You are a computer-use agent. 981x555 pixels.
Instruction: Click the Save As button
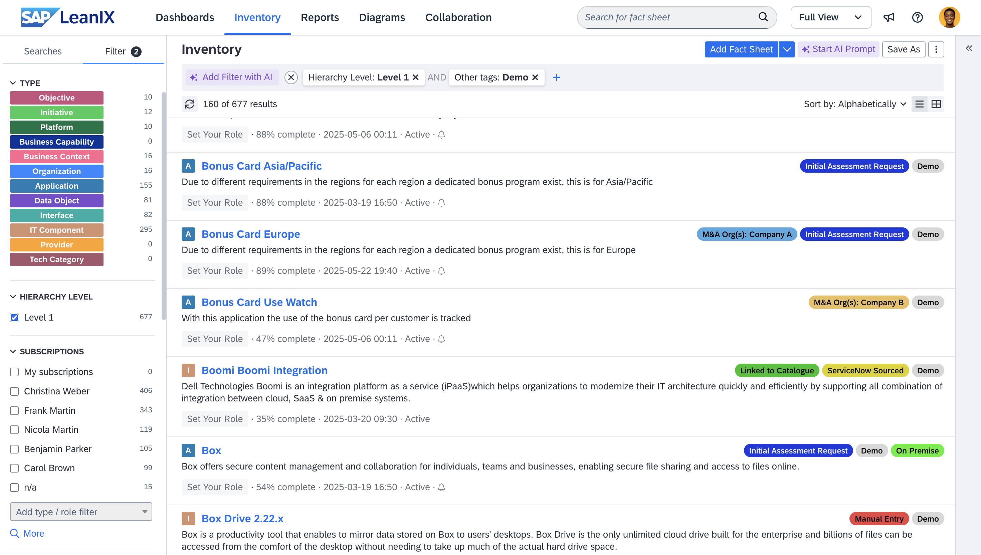tap(903, 49)
